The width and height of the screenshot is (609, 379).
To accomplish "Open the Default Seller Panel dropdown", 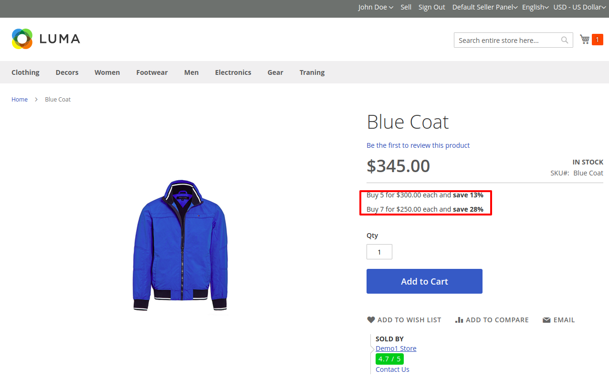I will pos(484,7).
